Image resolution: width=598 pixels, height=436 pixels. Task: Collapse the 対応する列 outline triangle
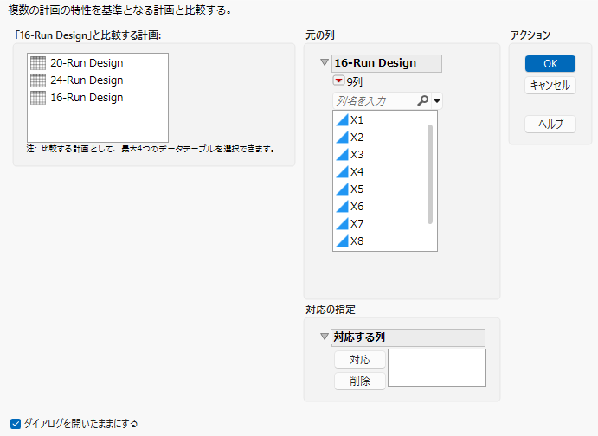[325, 337]
